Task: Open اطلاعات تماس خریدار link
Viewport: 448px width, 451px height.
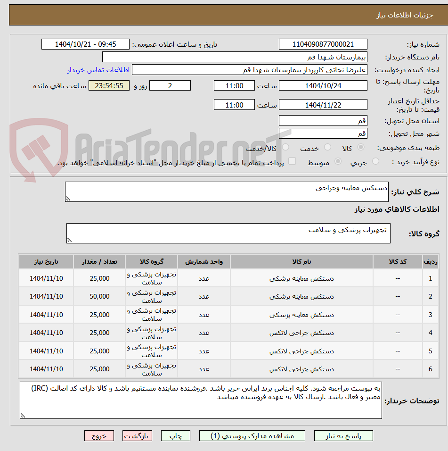Action: 98,70
